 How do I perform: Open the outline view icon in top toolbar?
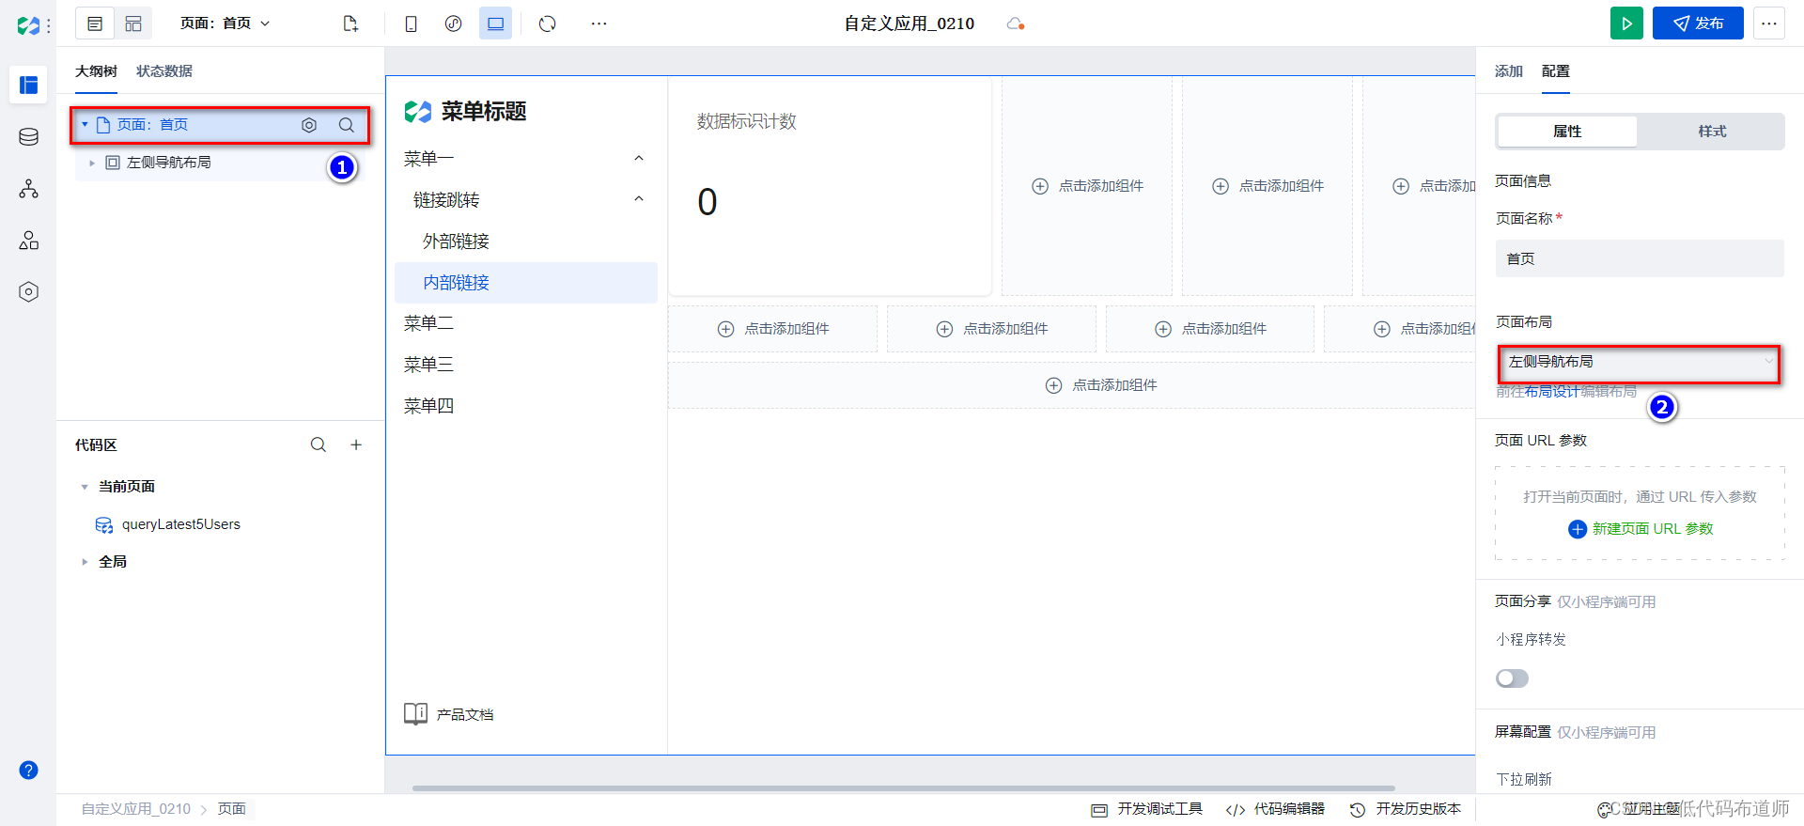click(95, 23)
